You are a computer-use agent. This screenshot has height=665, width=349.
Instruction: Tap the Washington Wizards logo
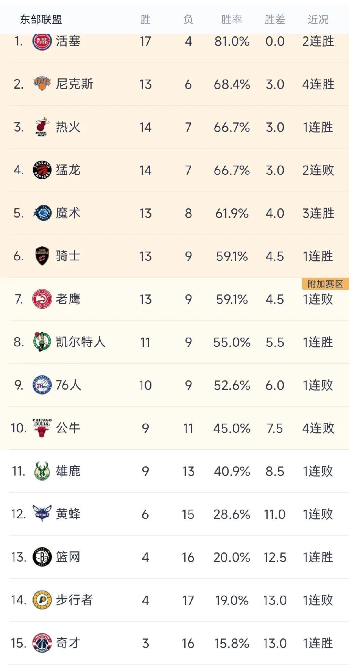(x=42, y=643)
